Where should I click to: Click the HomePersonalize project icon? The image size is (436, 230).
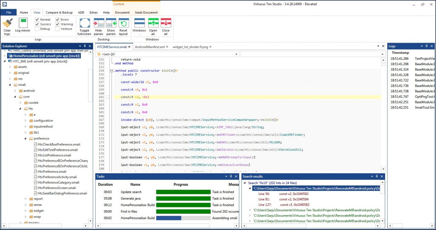[11, 56]
